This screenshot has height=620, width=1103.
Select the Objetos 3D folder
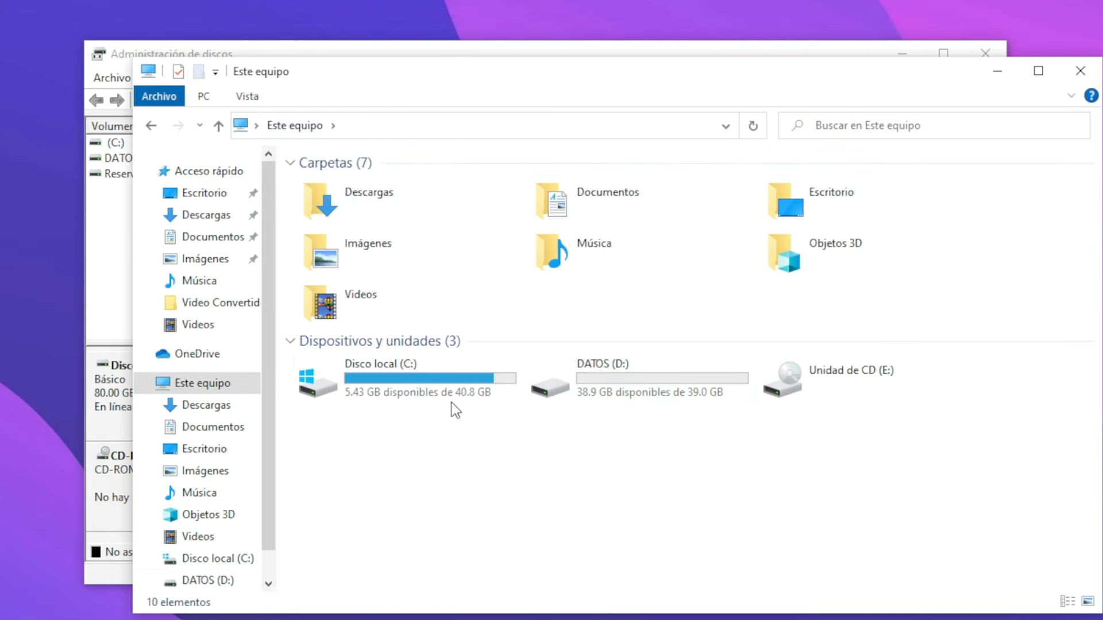click(x=836, y=243)
